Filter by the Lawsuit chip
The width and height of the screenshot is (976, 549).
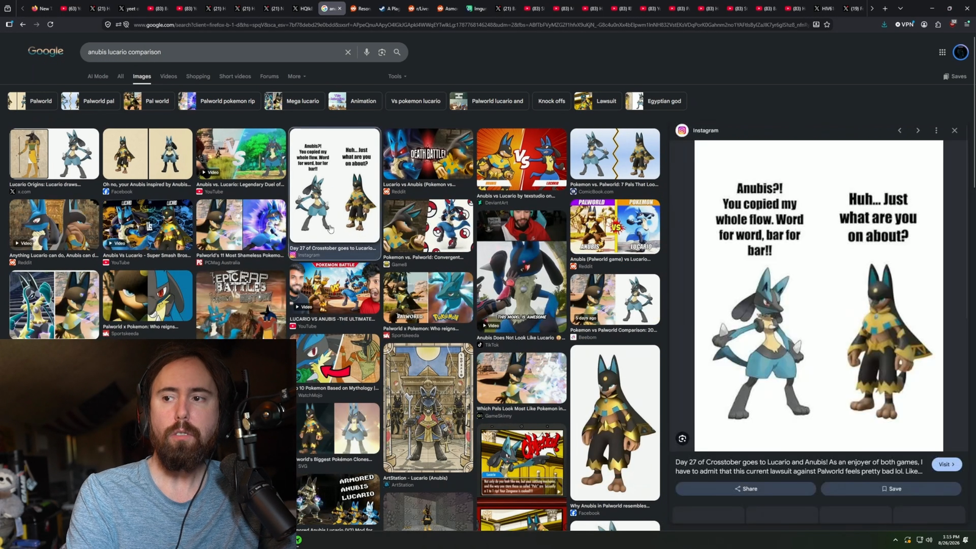pyautogui.click(x=597, y=101)
